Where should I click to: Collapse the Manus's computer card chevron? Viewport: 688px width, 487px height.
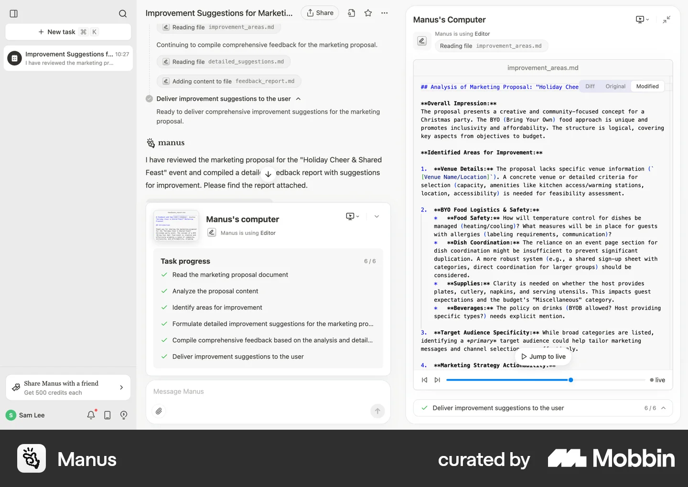[x=376, y=216]
